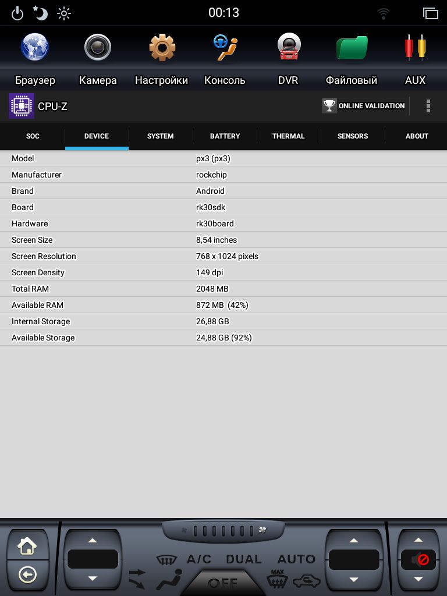Tap the right temperature display
The width and height of the screenshot is (447, 596).
tap(354, 559)
